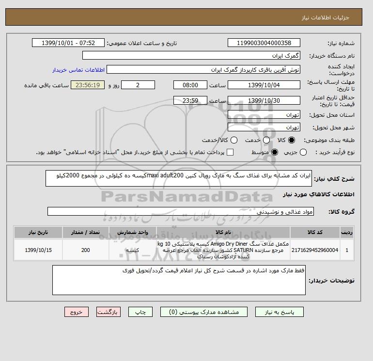Viewport: 373px width, 361px height.
Task: Click the quantity cell 200
Action: [86, 250]
